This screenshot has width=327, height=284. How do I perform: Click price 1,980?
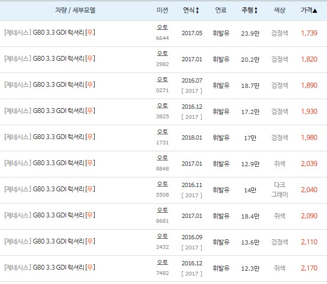pos(309,137)
